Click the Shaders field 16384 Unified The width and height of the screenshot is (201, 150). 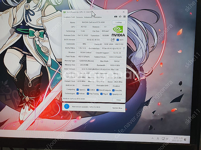tap(86, 52)
